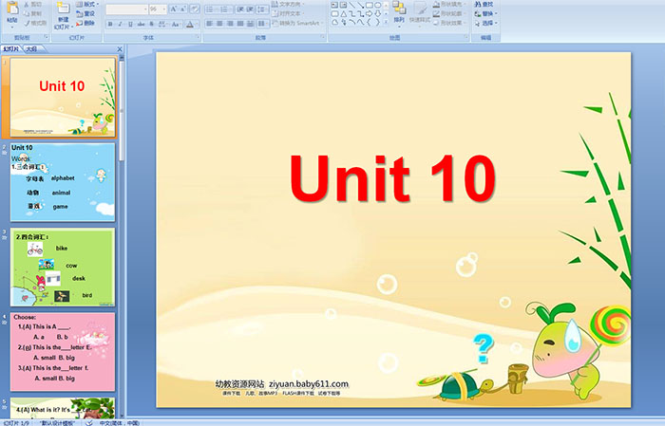Click Convert to SmartArt button
Screen dimensions: 665x426
pyautogui.click(x=296, y=23)
